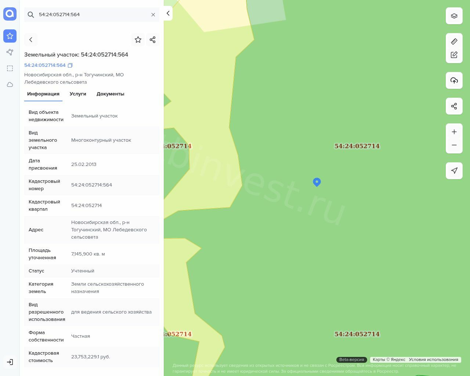Click the 54:24:052714:564 cadastral number link
Image resolution: width=470 pixels, height=376 pixels.
[x=45, y=65]
